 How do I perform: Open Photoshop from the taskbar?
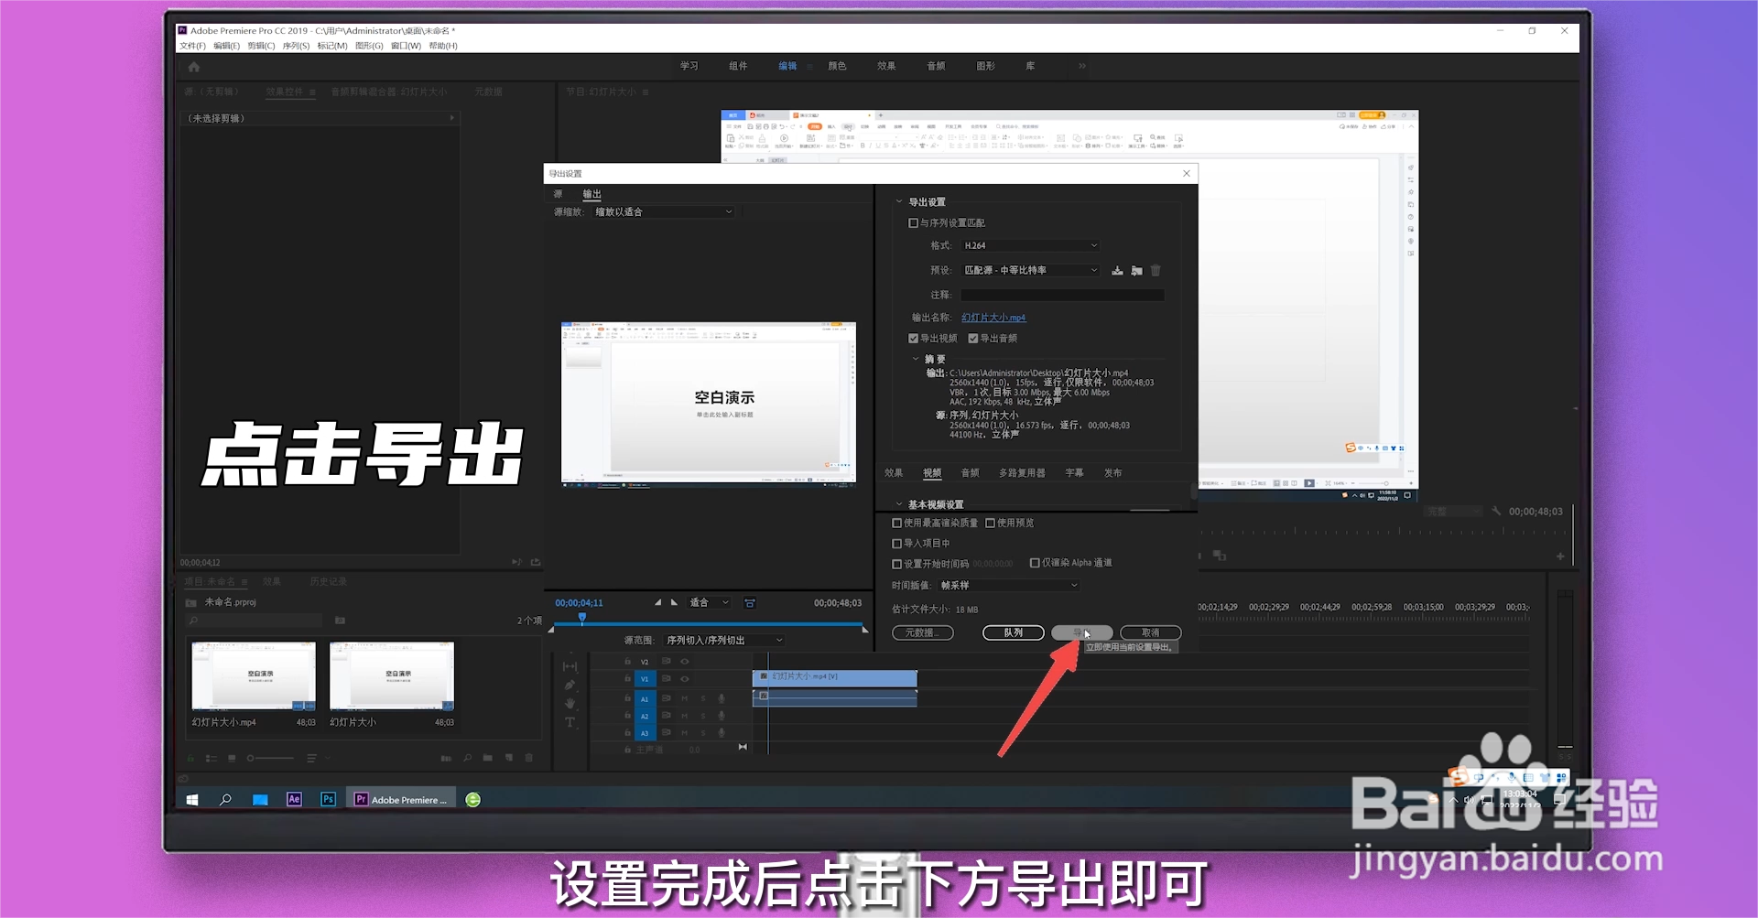tap(328, 799)
